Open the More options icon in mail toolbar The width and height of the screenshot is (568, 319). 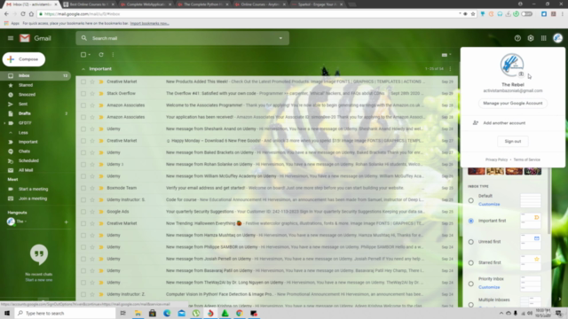113,55
